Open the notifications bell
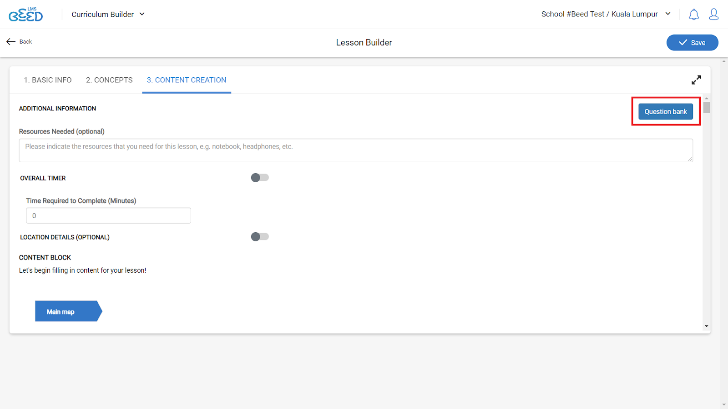Image resolution: width=728 pixels, height=409 pixels. click(693, 15)
